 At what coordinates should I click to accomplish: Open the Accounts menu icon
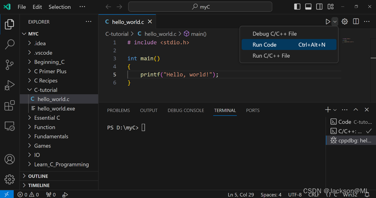(x=10, y=159)
